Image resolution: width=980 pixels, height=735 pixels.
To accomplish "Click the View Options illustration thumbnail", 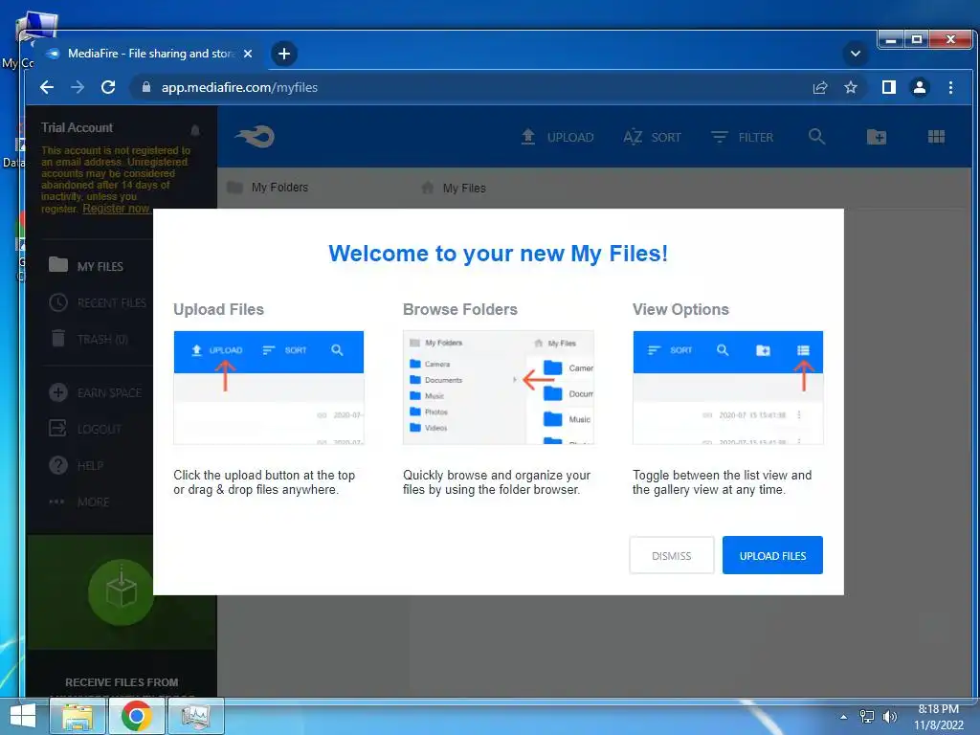I will click(728, 388).
